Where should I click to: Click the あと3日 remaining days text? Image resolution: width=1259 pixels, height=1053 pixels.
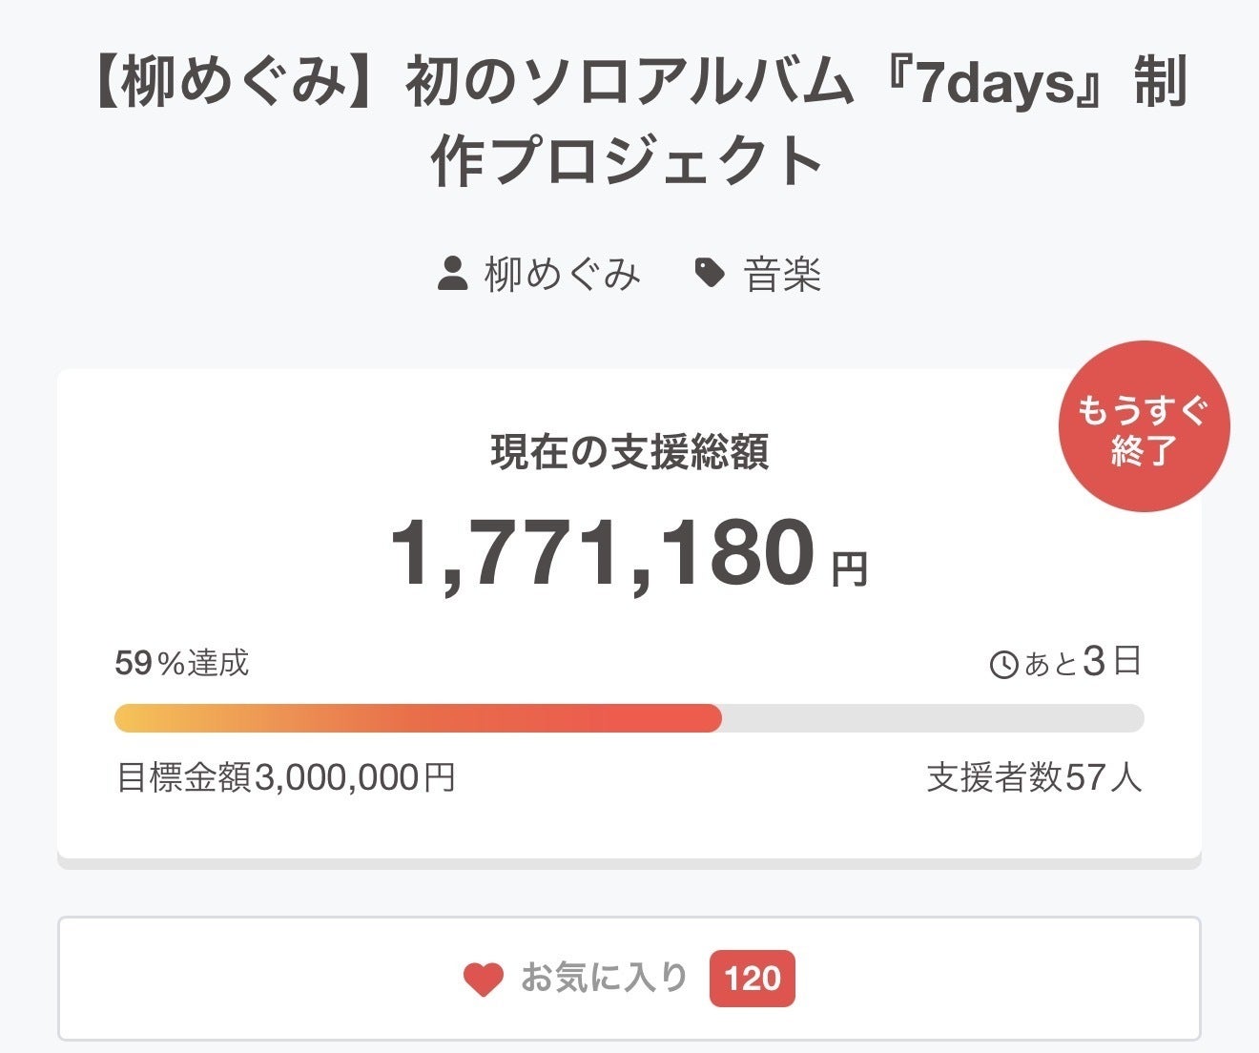pos(1083,662)
